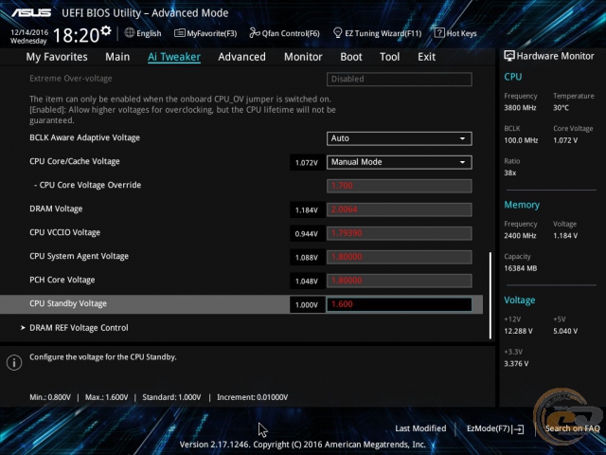Click the Extreme Over-voltage Disabled field
The width and height of the screenshot is (606, 455).
click(x=400, y=79)
